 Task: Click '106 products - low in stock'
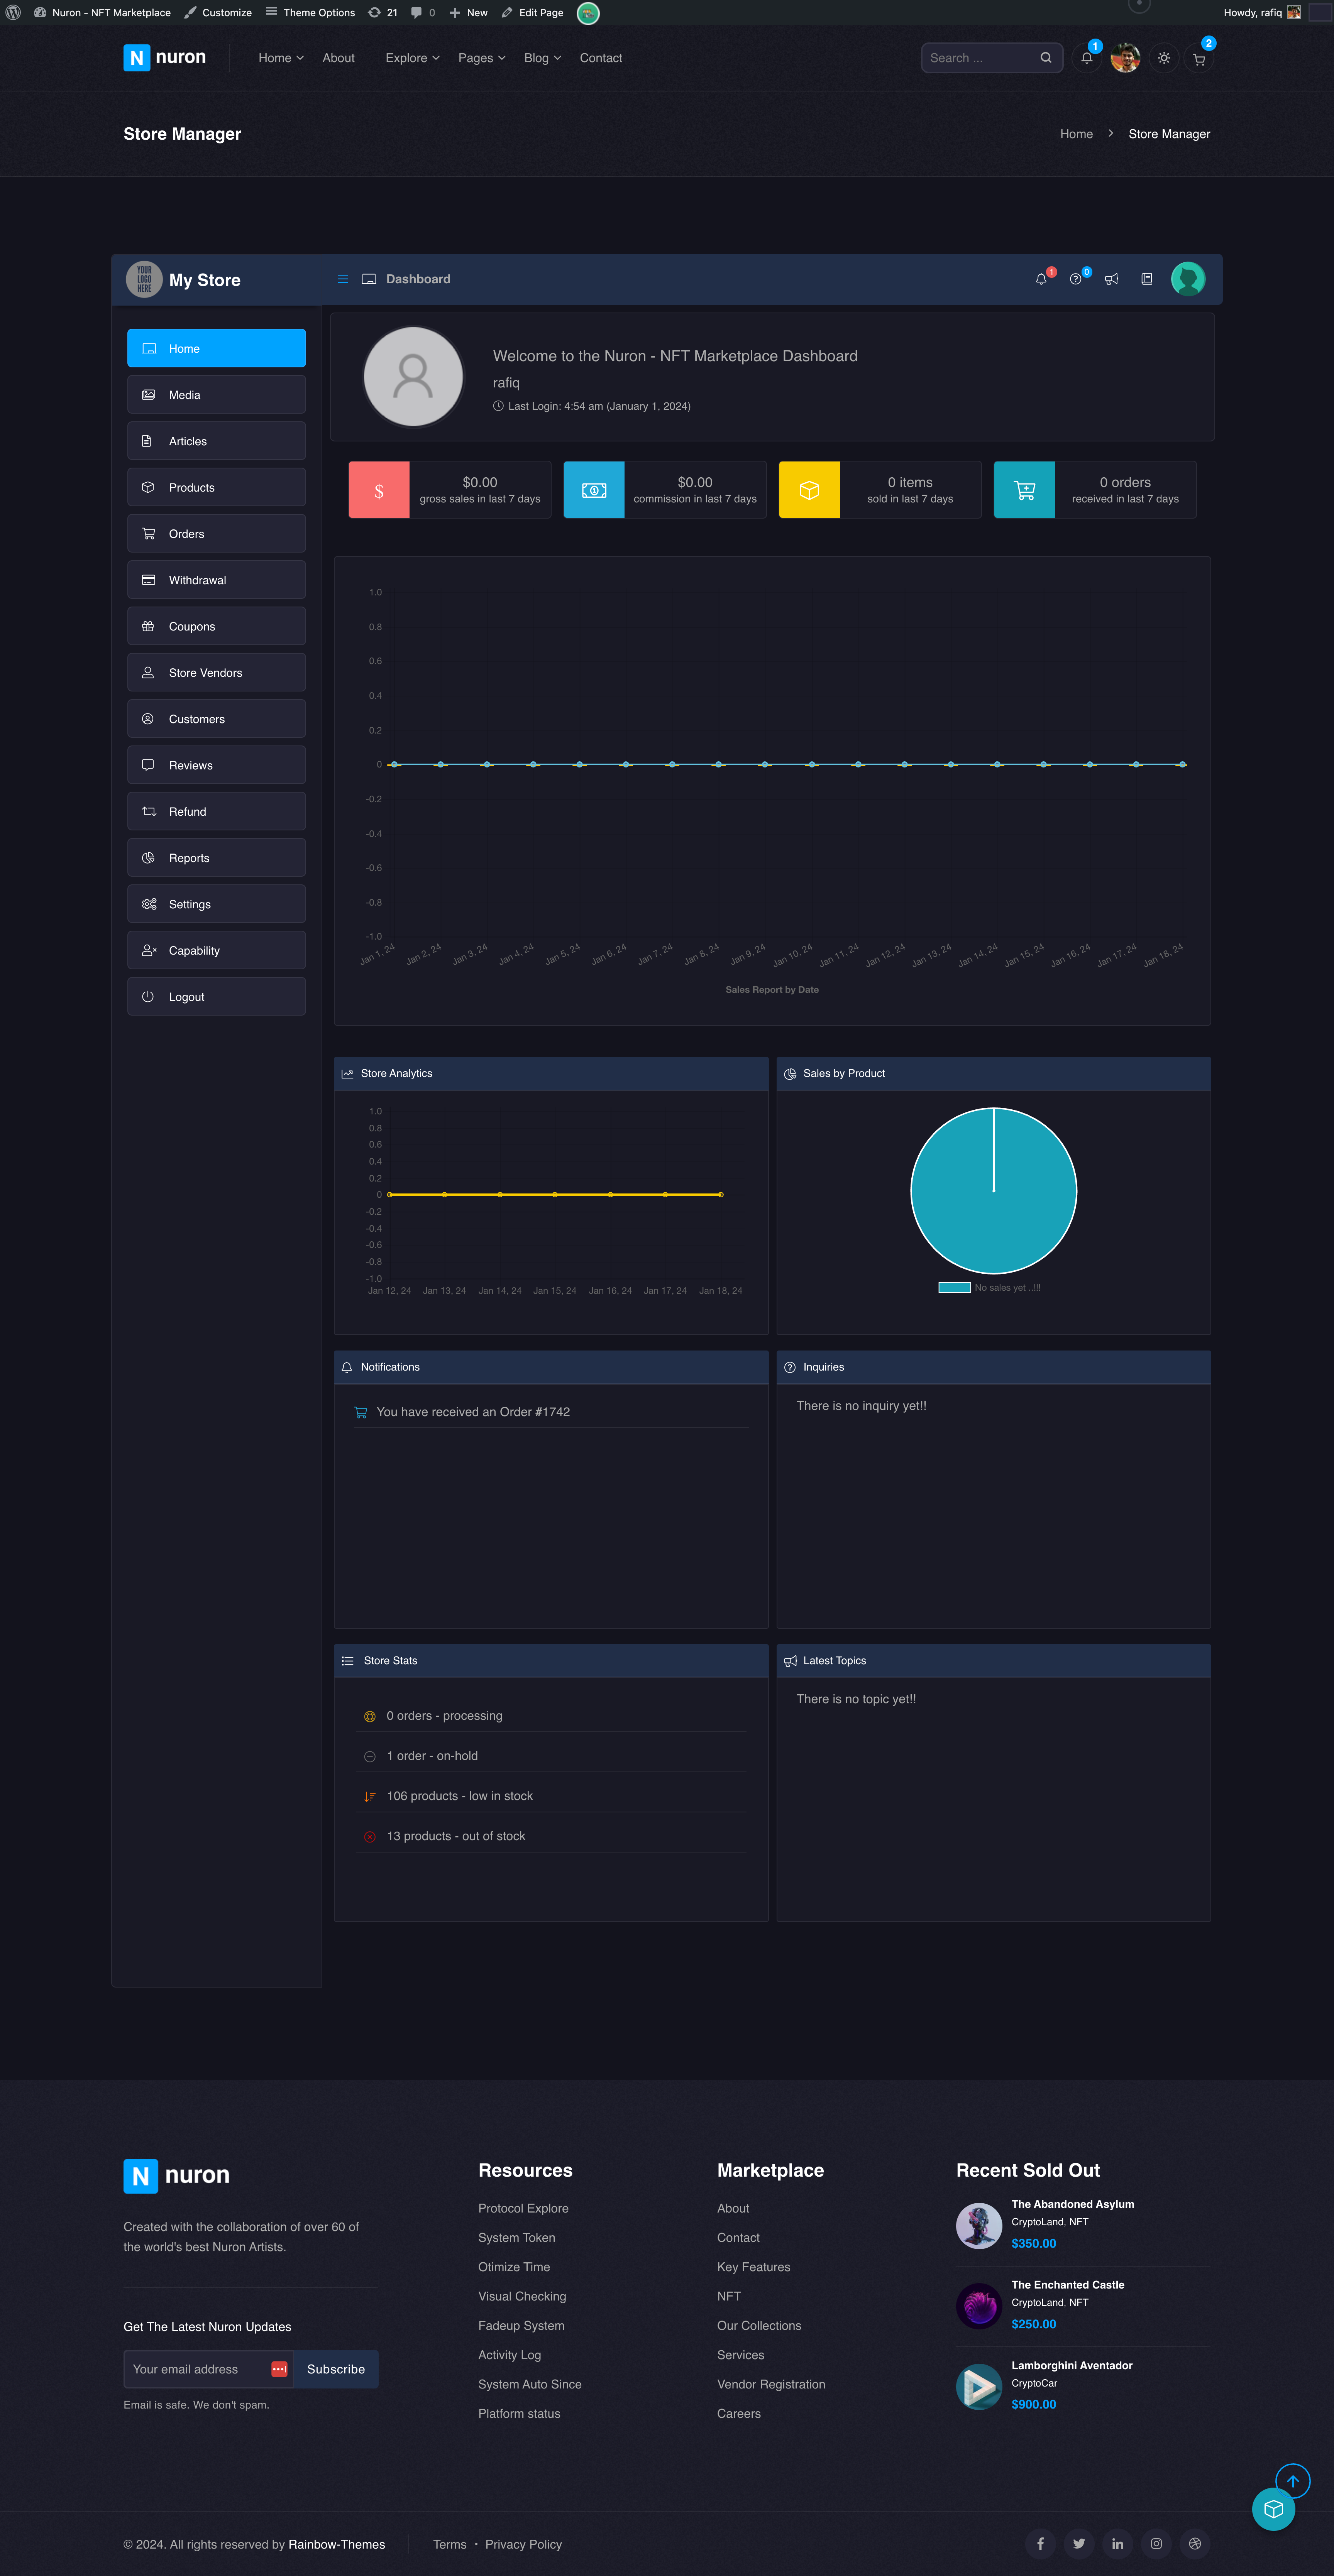[x=460, y=1796]
